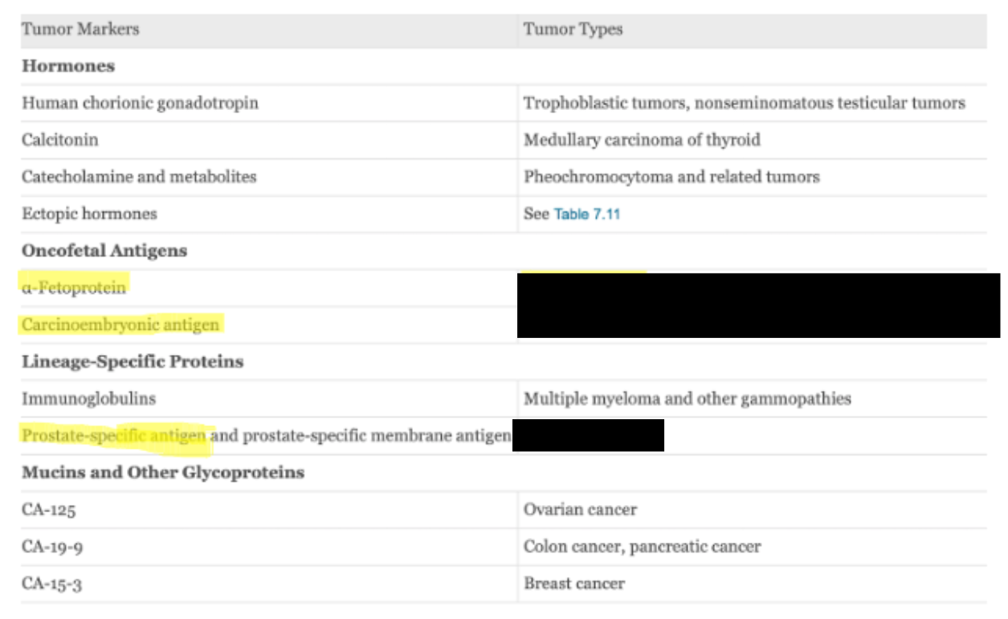Viewport: 1008px width, 619px height.
Task: Click the Oncofetal Antigens section heading
Action: [104, 250]
